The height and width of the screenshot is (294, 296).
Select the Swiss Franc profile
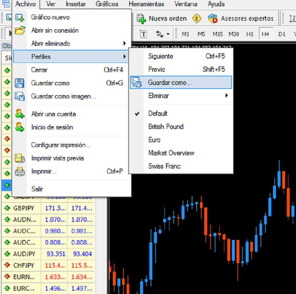tap(164, 166)
